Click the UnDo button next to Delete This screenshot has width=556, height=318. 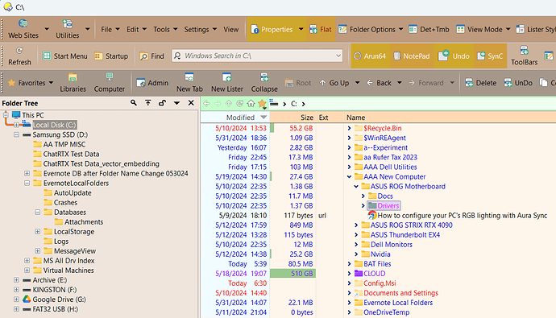[x=518, y=83]
